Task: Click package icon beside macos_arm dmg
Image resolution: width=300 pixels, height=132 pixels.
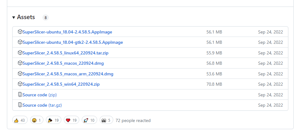Action: [20, 74]
